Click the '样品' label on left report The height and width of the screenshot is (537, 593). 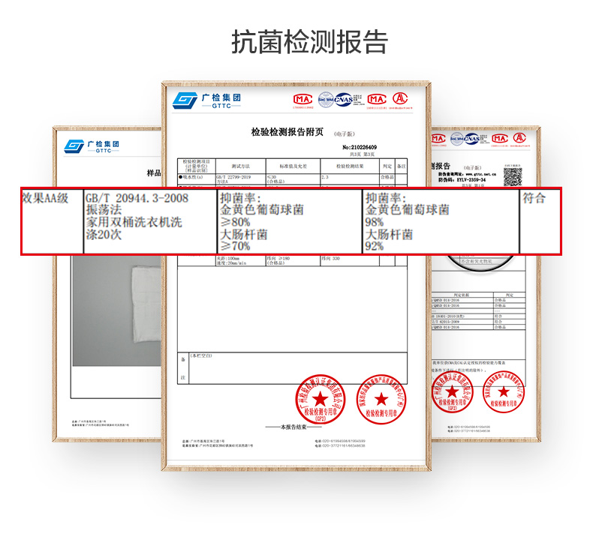(x=154, y=172)
